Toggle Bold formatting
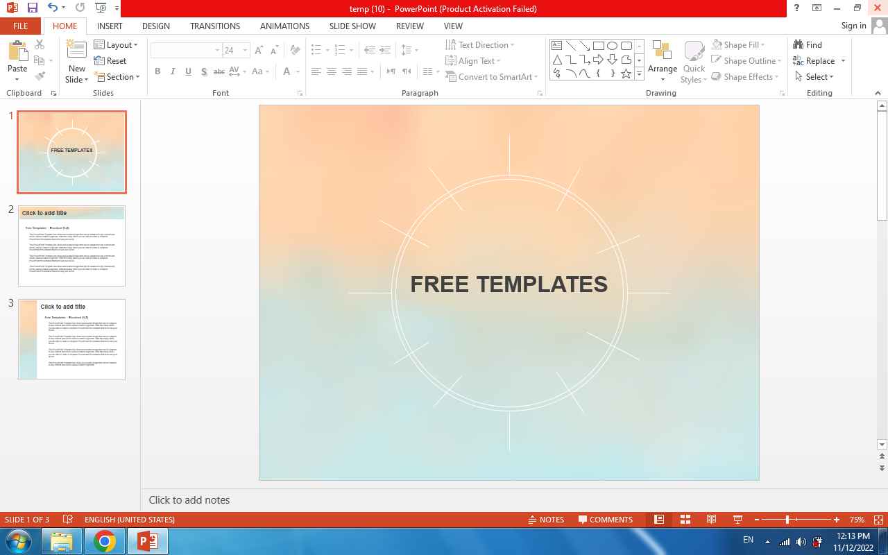 [x=157, y=71]
